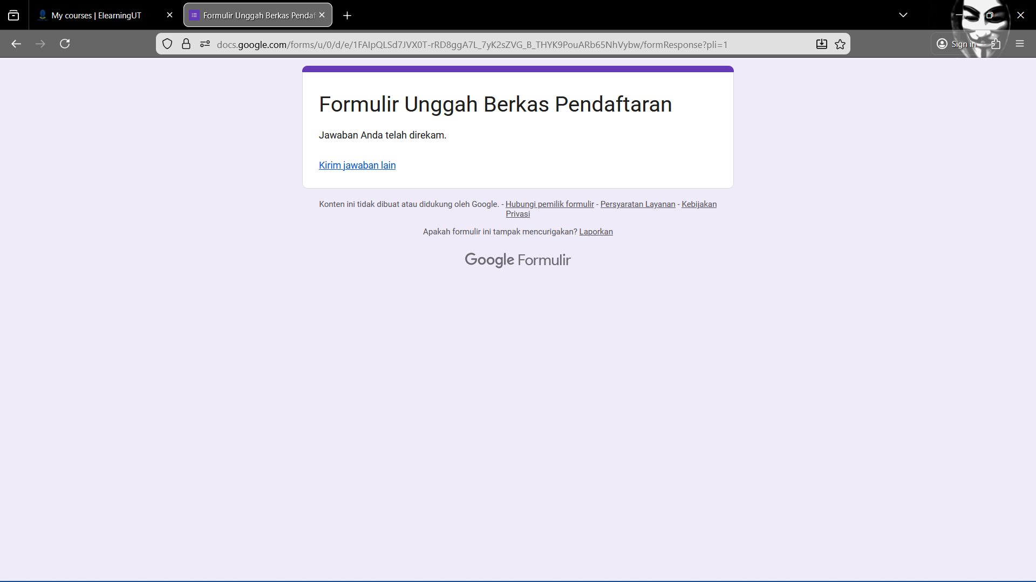
Task: Open site permissions icon in address bar
Action: coord(205,44)
